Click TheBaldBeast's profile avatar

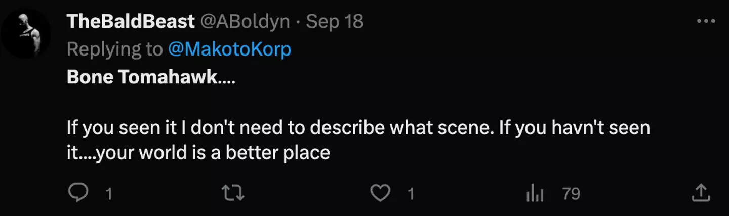coord(25,34)
